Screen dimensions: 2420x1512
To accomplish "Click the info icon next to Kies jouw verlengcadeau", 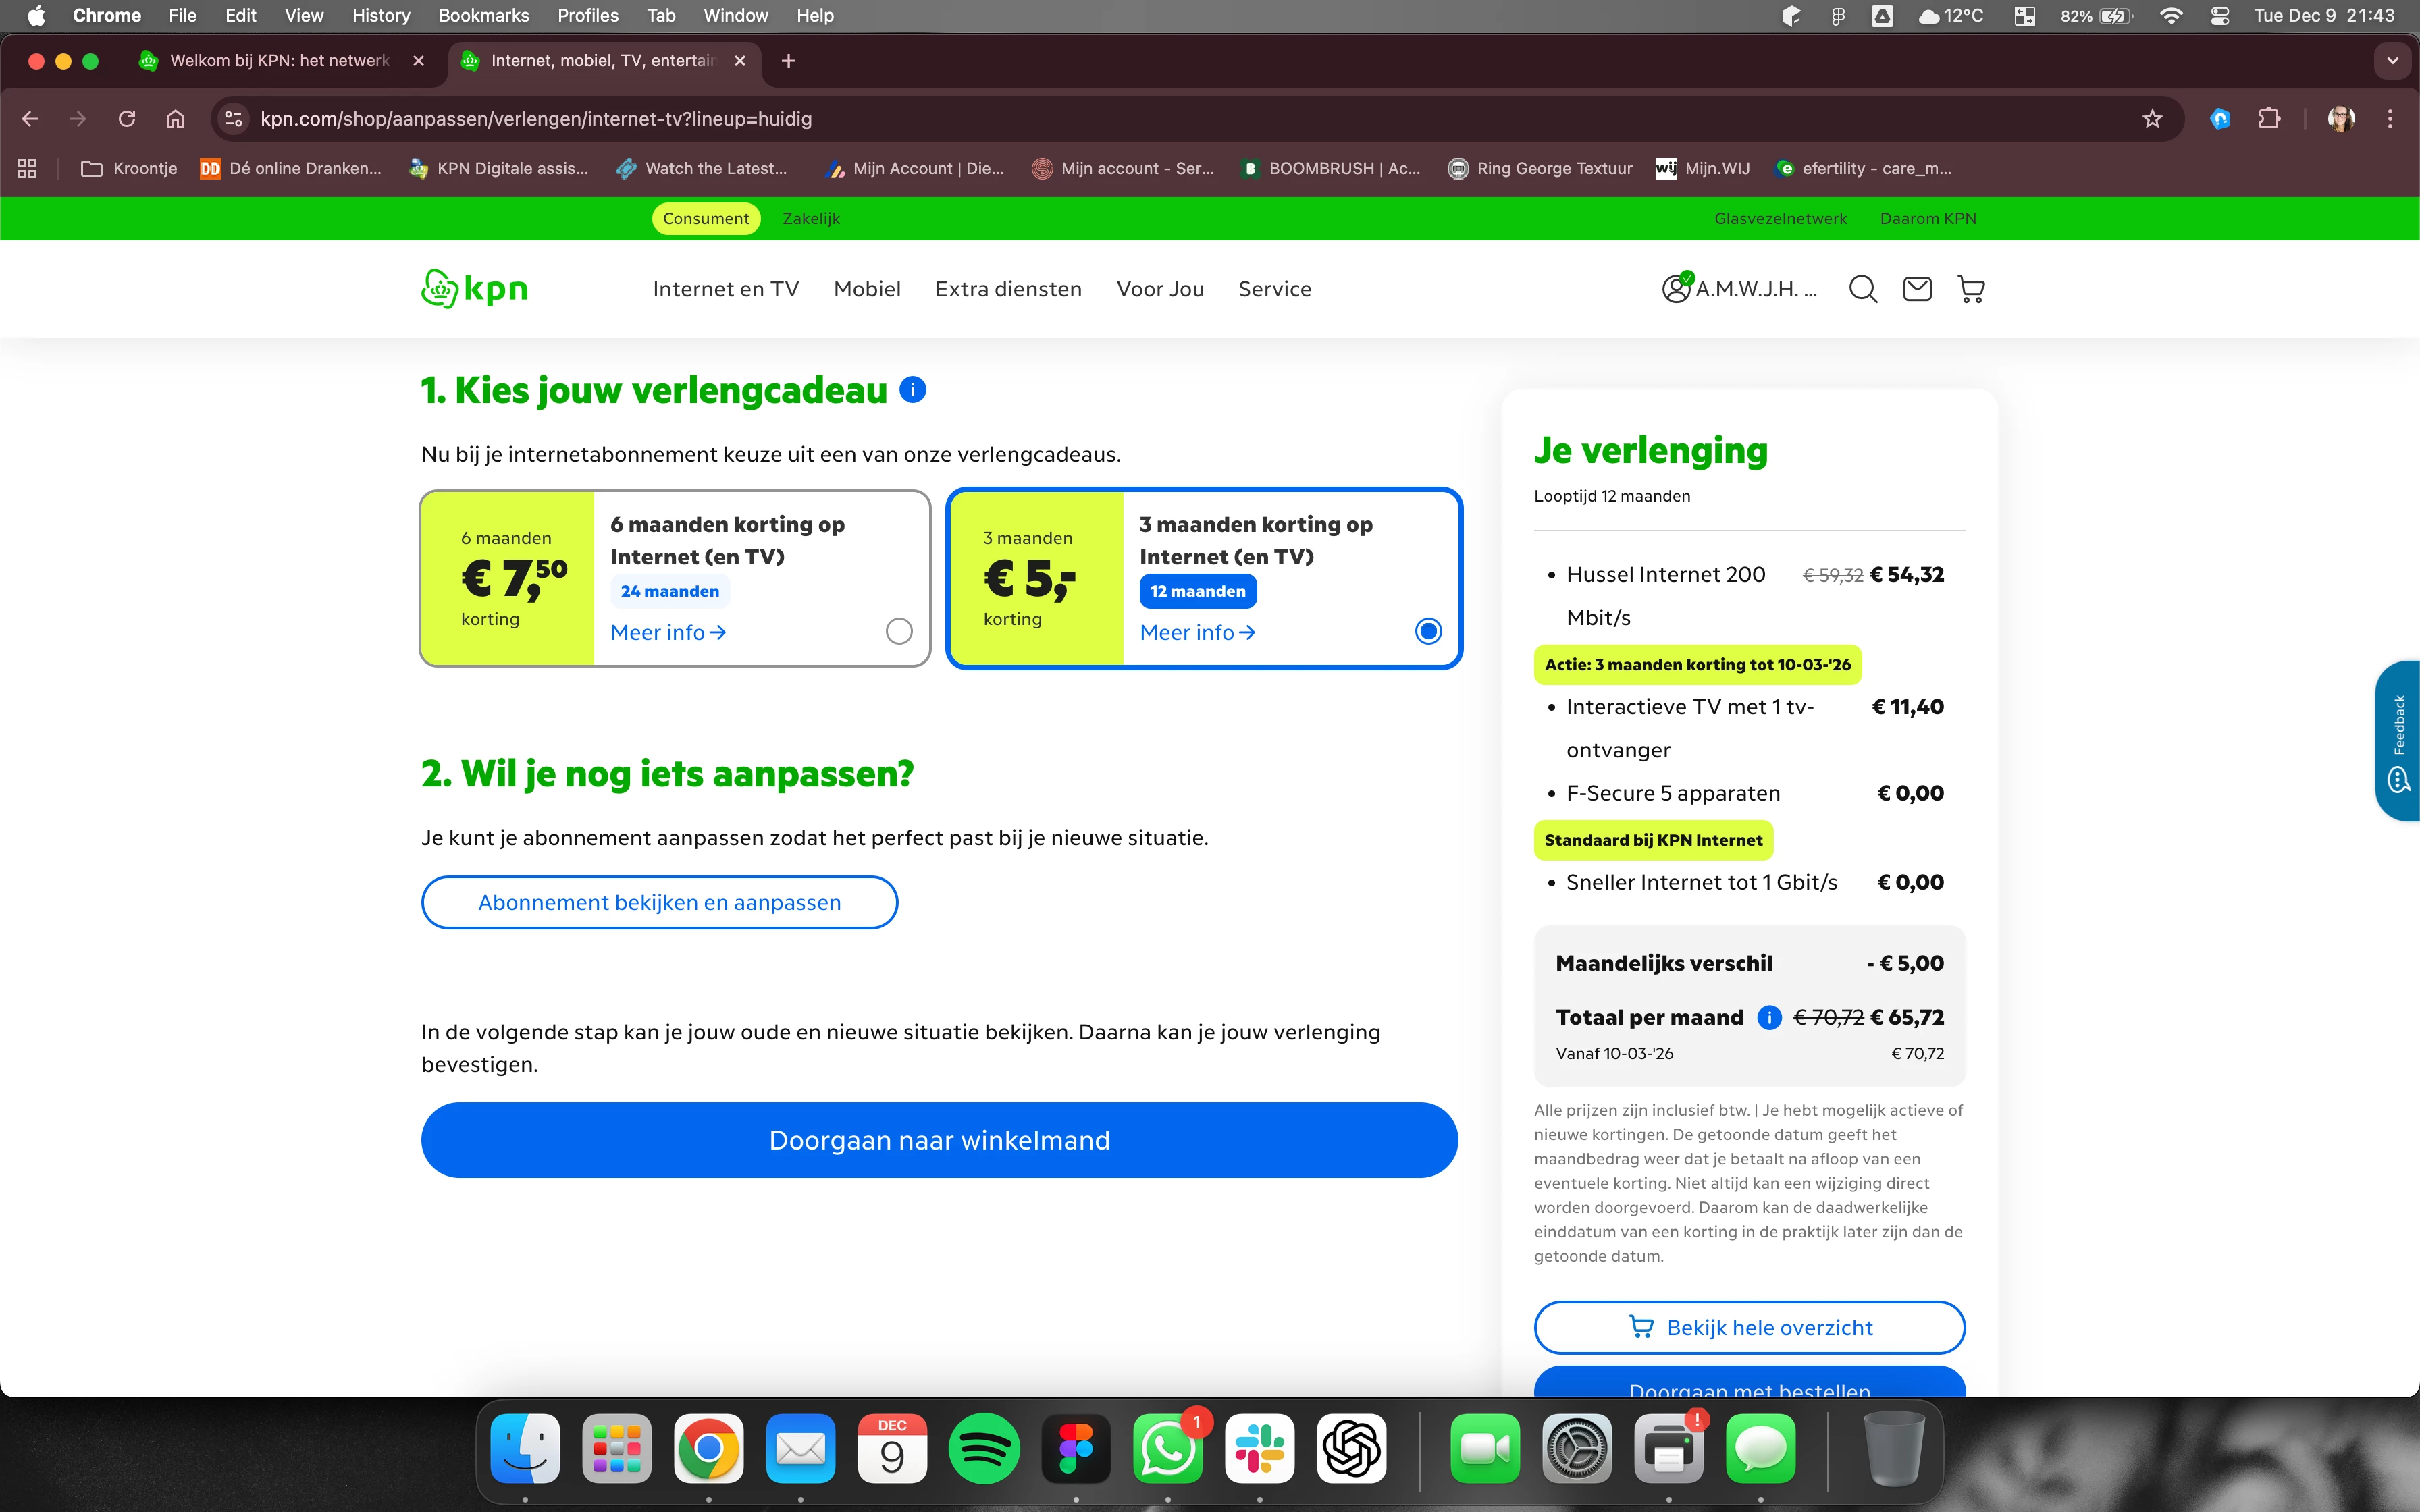I will coord(912,390).
